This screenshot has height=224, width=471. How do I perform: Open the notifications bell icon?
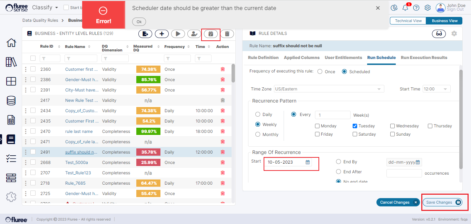click(x=405, y=8)
